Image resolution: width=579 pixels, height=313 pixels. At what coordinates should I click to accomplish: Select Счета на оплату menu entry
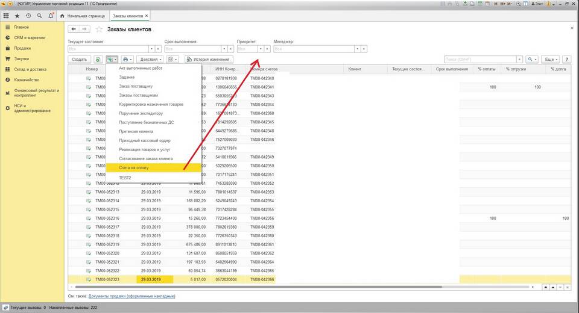click(x=133, y=167)
